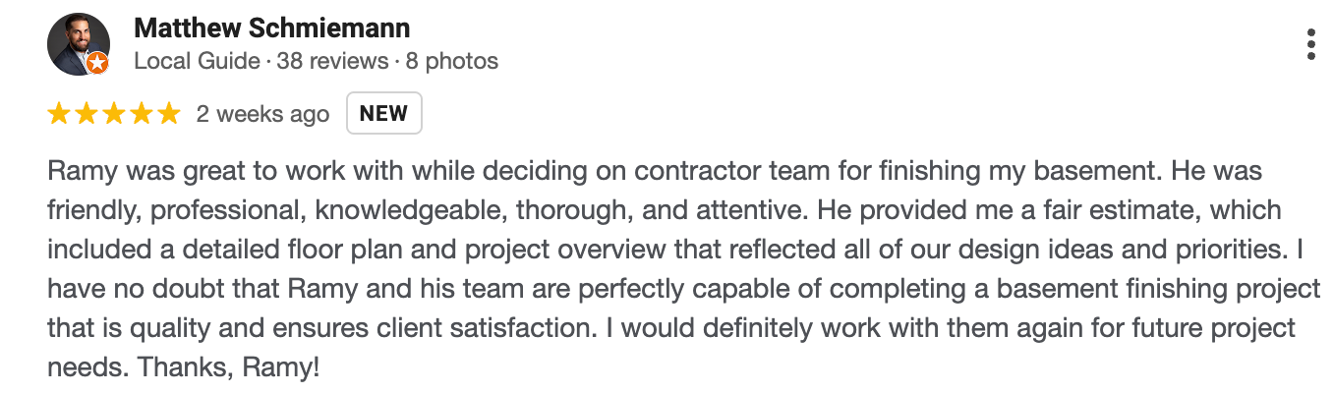Click the review's first line starting "Ramy was great"
Viewport: 1333px width, 393px height.
click(654, 172)
